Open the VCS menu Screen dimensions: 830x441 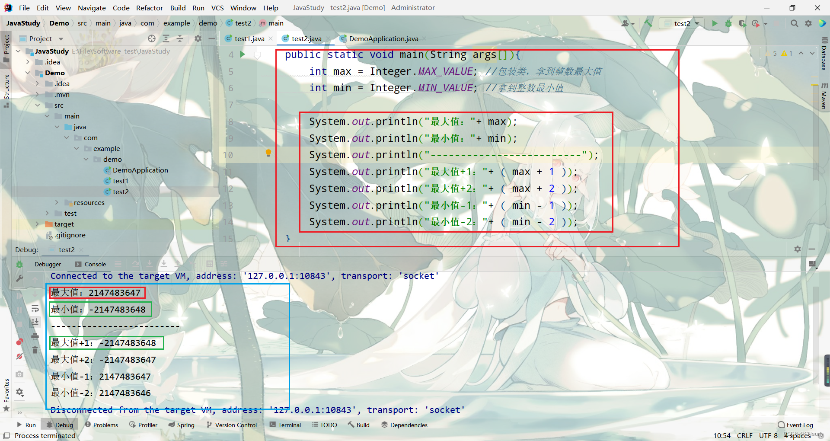217,8
